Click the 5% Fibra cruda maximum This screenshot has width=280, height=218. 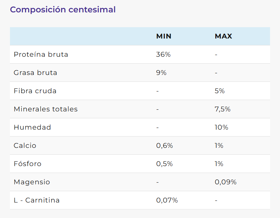[220, 91]
